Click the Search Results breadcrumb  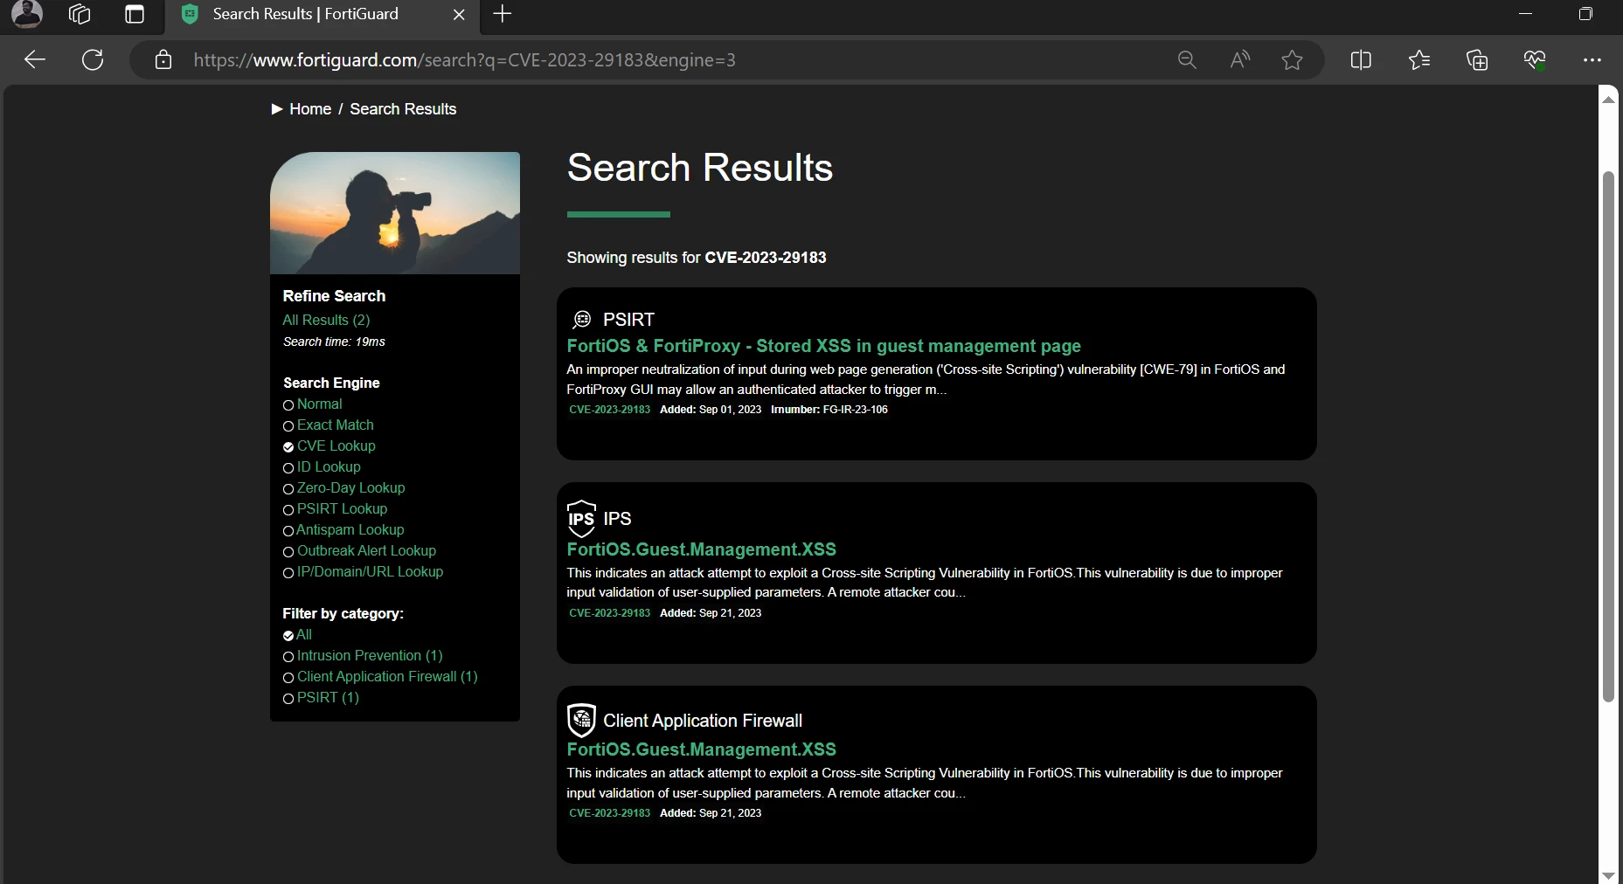pos(403,109)
